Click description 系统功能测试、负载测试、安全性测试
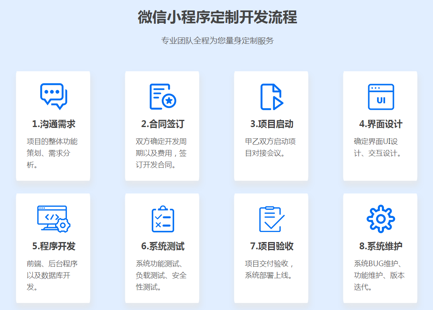The width and height of the screenshot is (433, 310). point(161,275)
